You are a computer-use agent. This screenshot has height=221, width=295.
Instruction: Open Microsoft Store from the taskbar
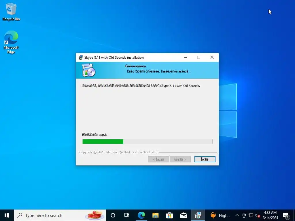coord(169,215)
